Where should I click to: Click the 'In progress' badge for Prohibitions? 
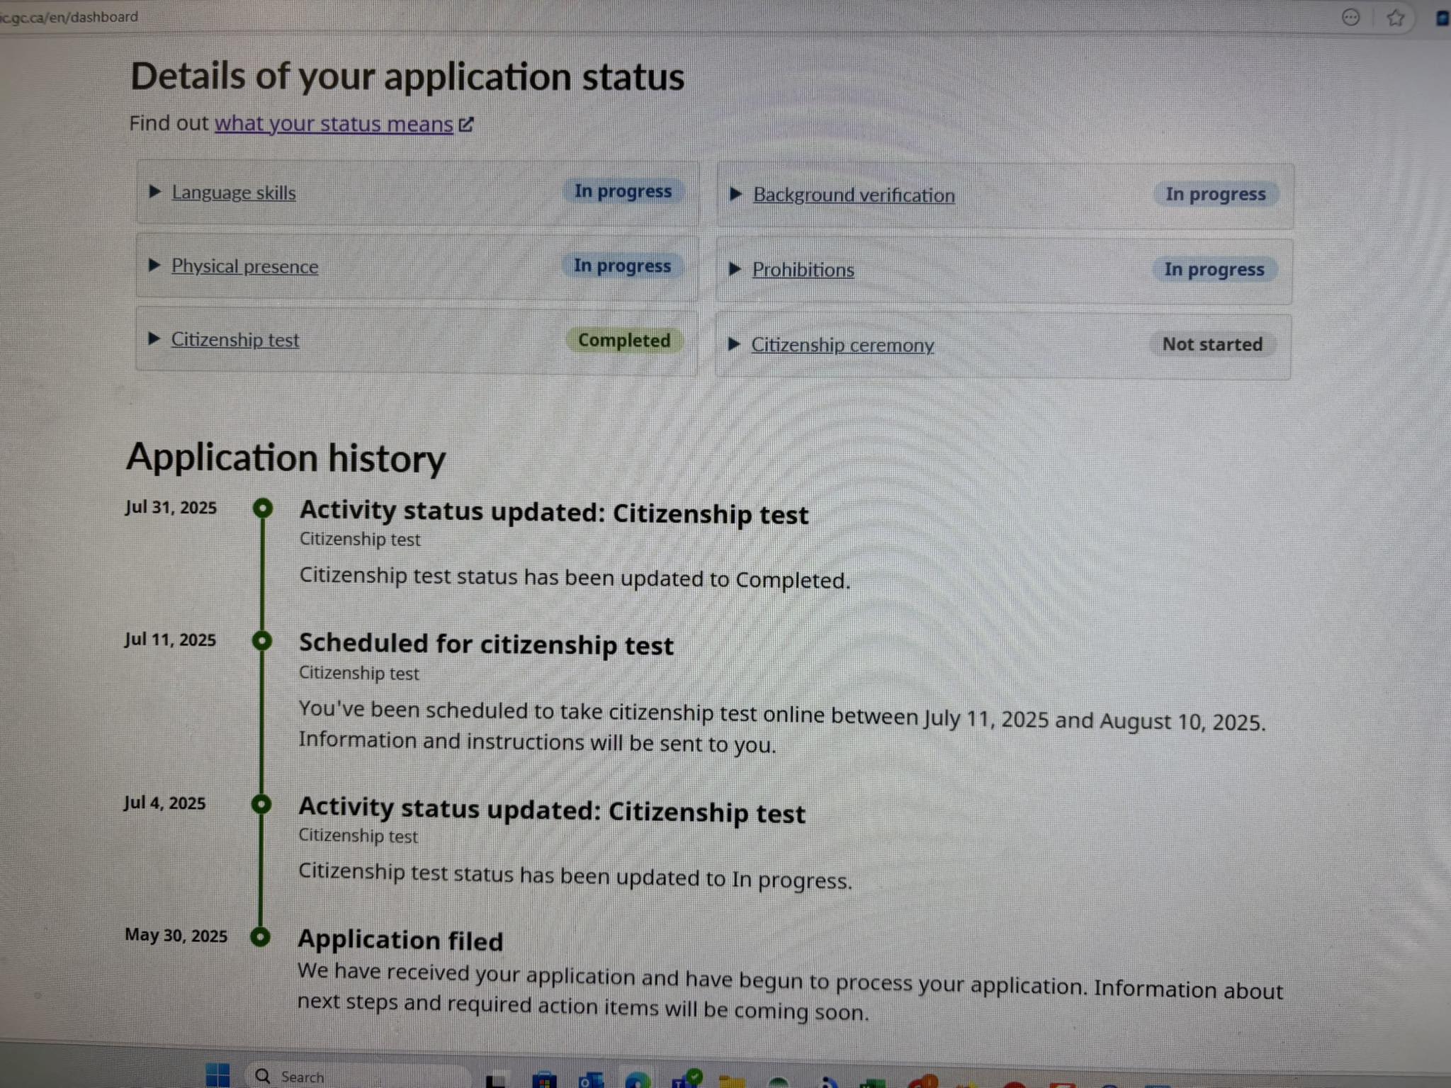pyautogui.click(x=1214, y=269)
